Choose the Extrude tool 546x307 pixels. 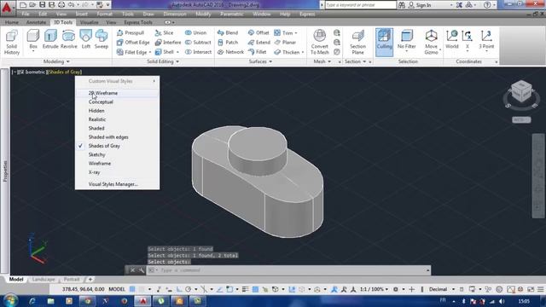pos(50,39)
